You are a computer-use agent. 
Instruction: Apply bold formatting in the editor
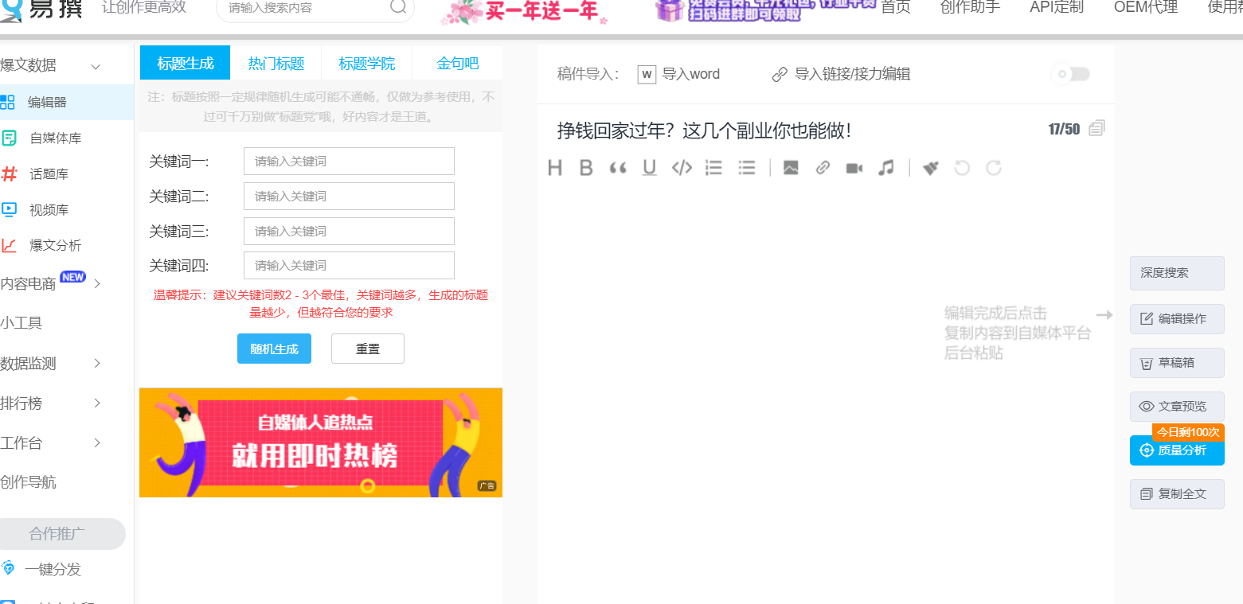586,168
